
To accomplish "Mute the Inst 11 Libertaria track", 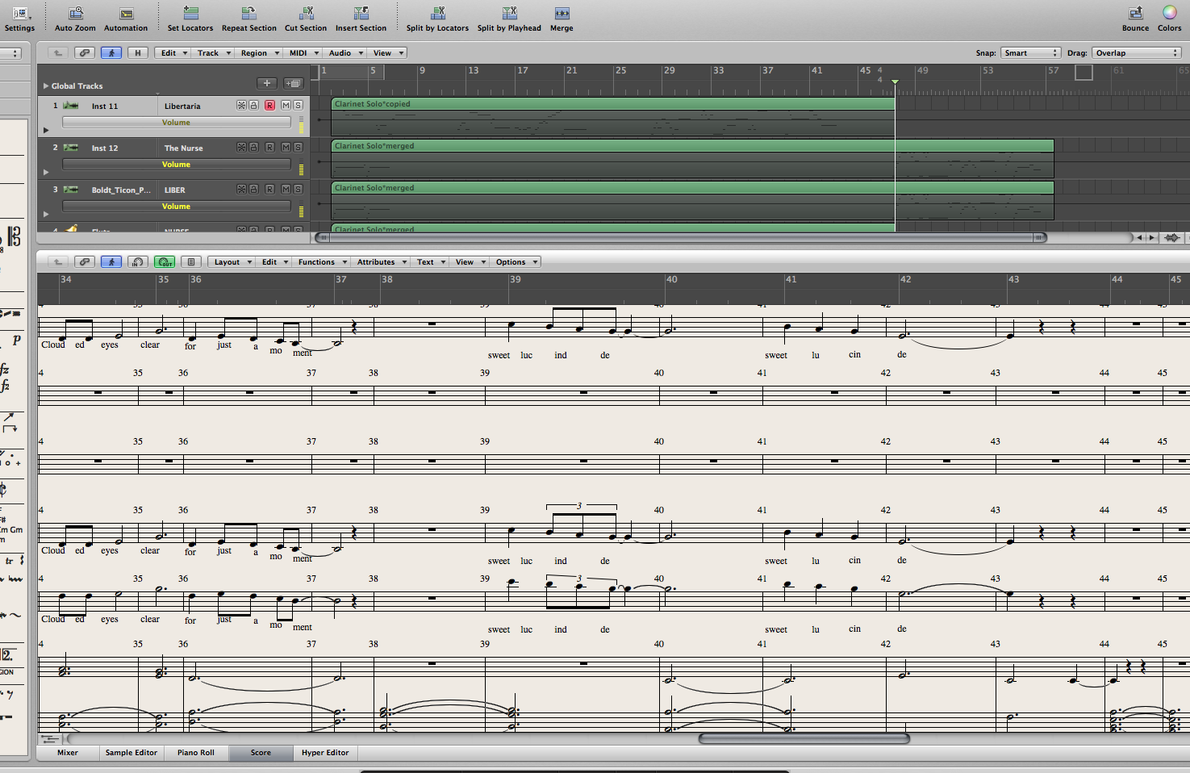I will (x=284, y=105).
